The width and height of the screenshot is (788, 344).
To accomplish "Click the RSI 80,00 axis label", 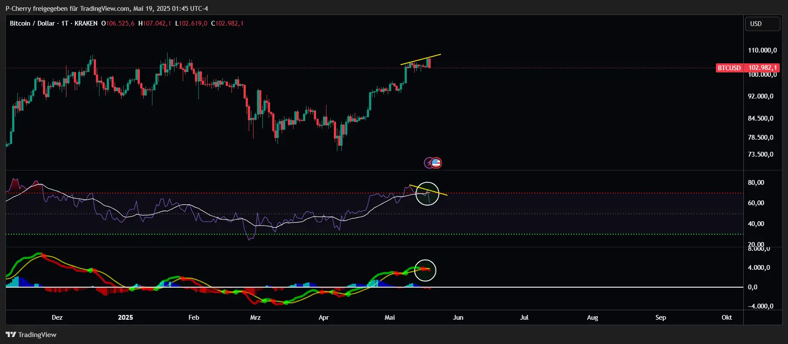I will [756, 183].
